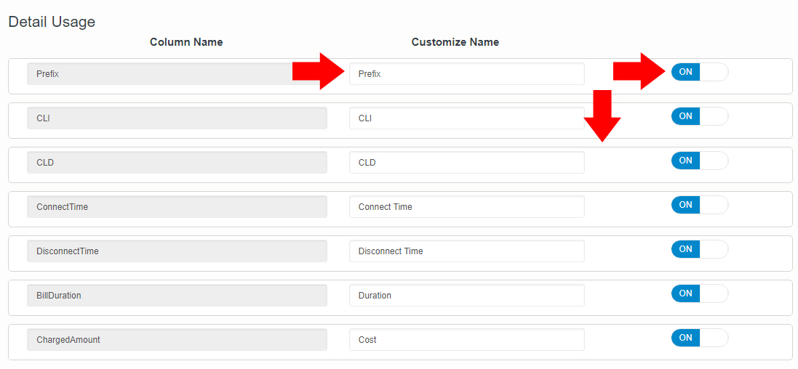The height and width of the screenshot is (369, 798).
Task: Focus the CLI customize name input
Action: pos(466,118)
